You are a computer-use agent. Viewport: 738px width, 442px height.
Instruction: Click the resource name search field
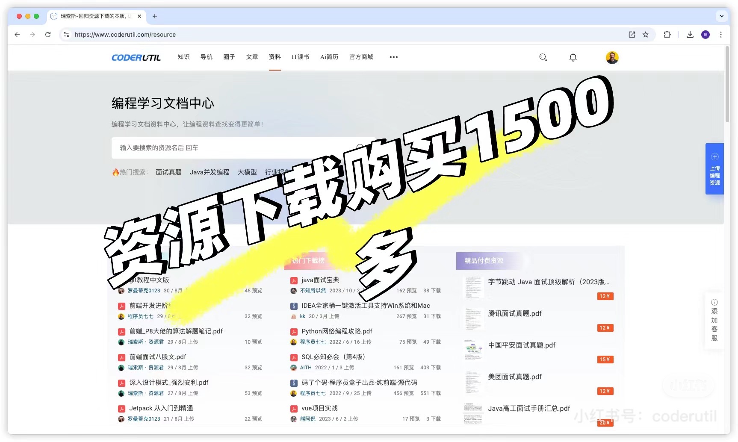coord(235,148)
